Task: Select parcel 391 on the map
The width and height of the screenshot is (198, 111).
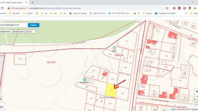Action: coord(127,41)
